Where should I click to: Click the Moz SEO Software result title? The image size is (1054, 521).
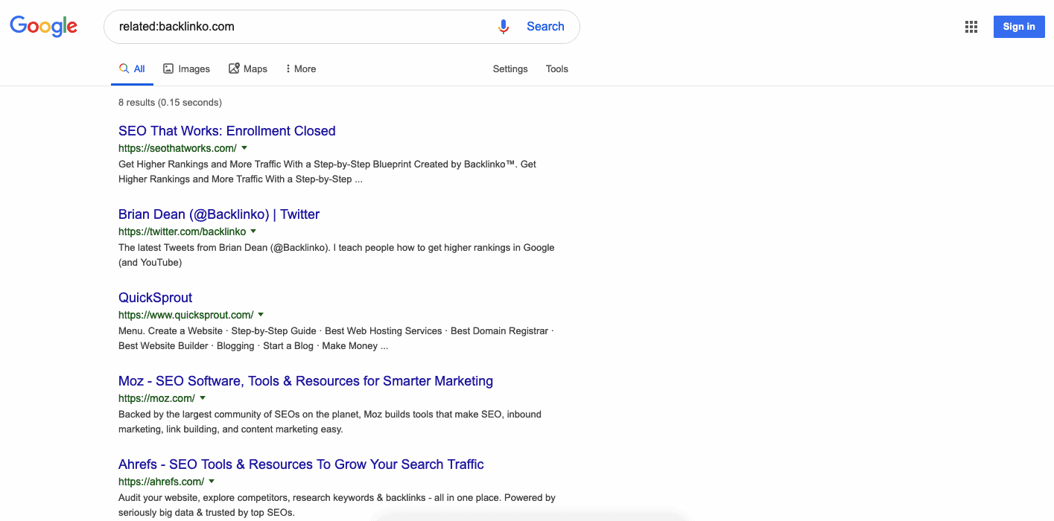pos(305,380)
